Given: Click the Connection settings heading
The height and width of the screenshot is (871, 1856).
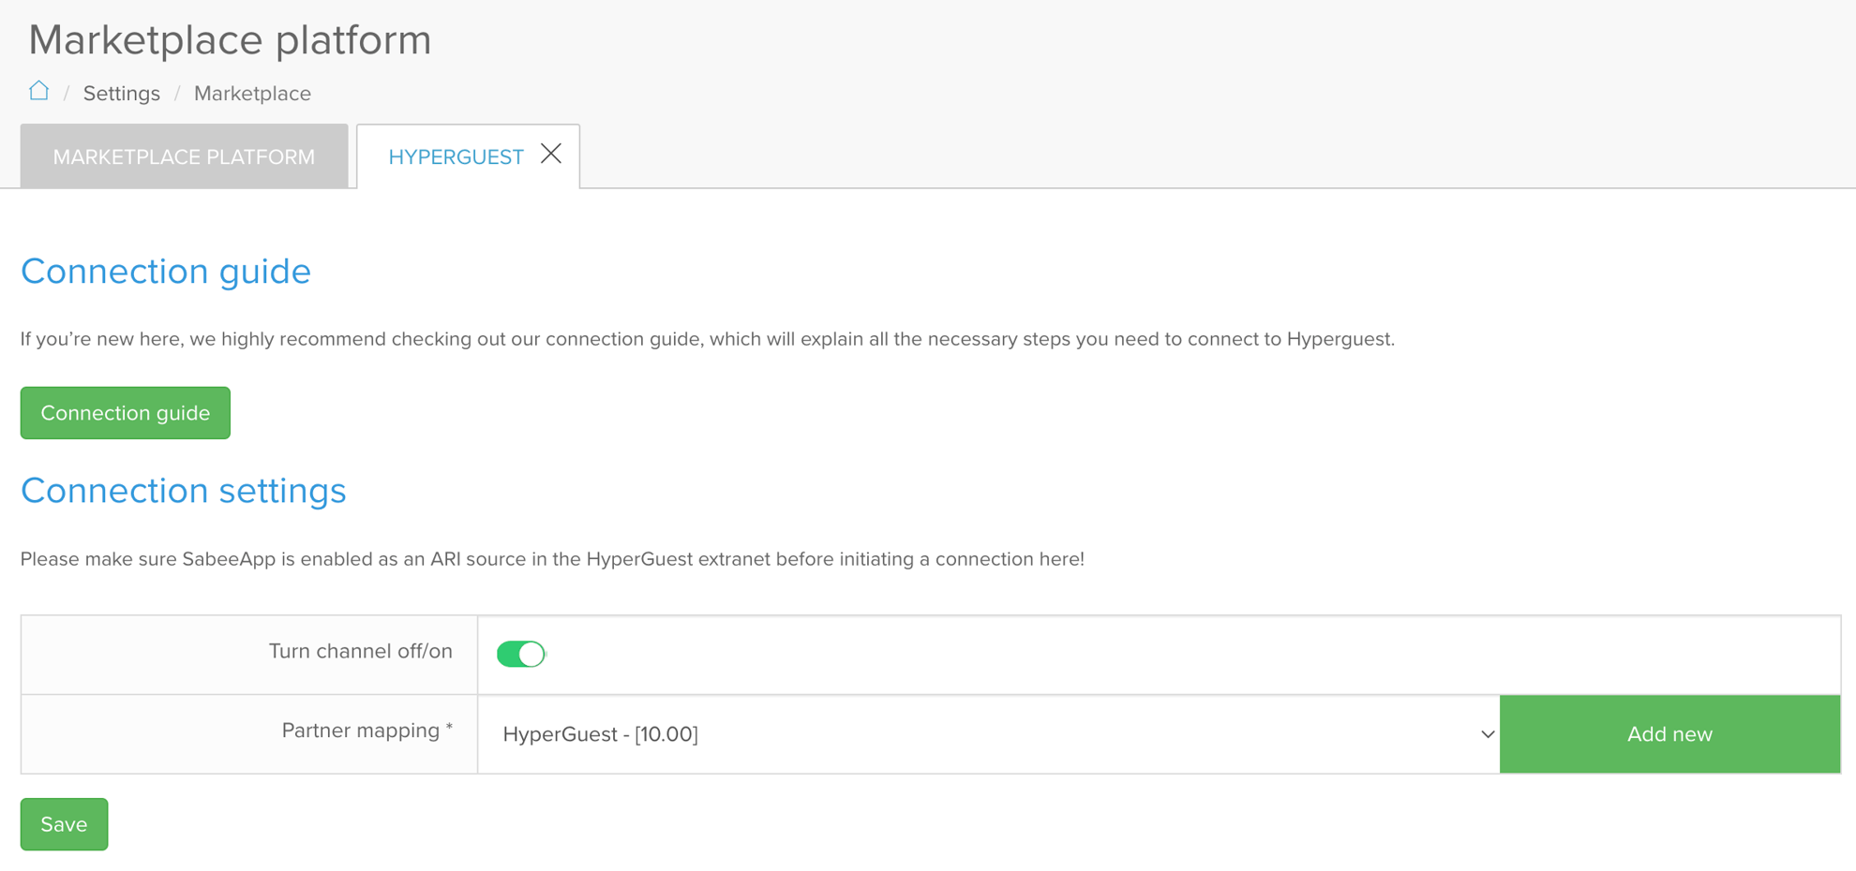Looking at the screenshot, I should 184,490.
